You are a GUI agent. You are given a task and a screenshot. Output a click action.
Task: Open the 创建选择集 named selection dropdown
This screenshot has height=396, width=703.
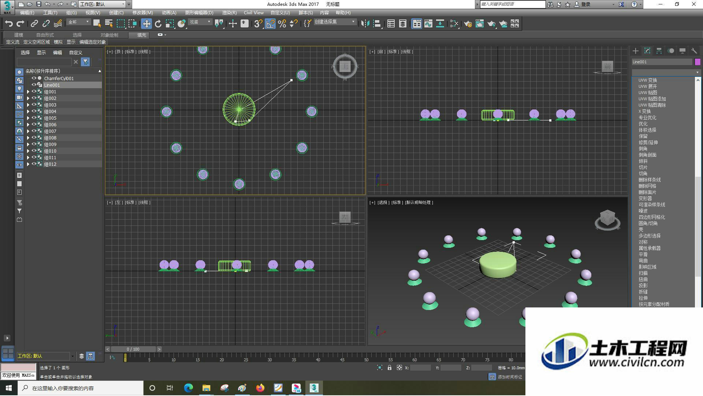tap(335, 22)
